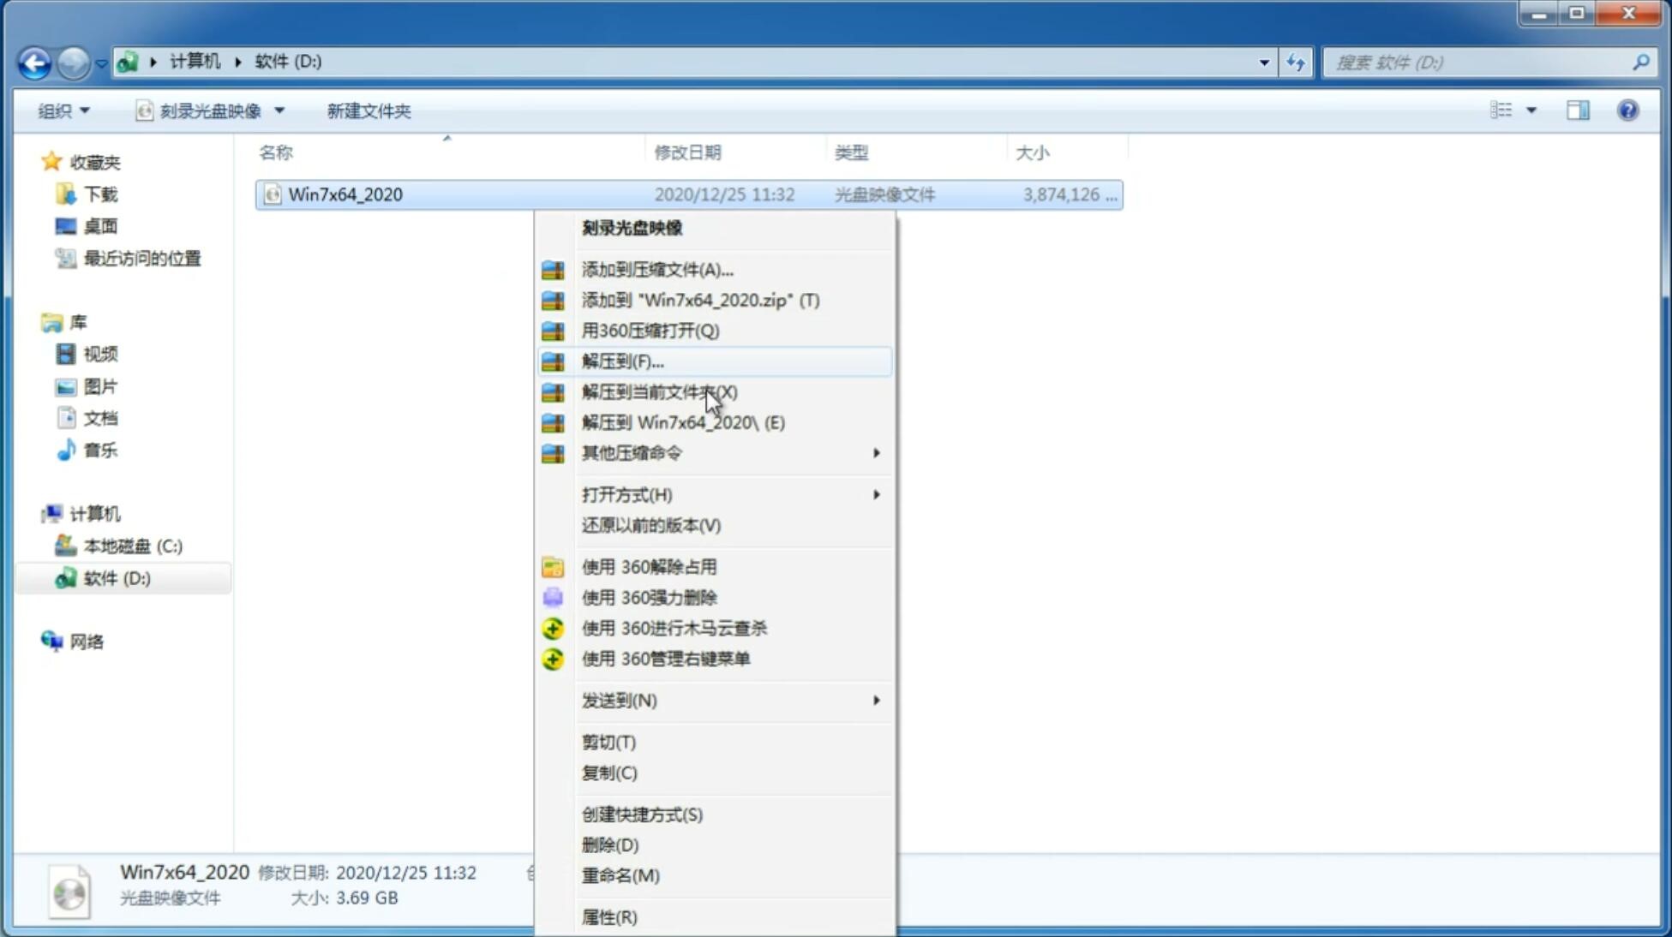Expand 其他压缩命令 submenu arrow
The image size is (1672, 937).
click(x=875, y=452)
